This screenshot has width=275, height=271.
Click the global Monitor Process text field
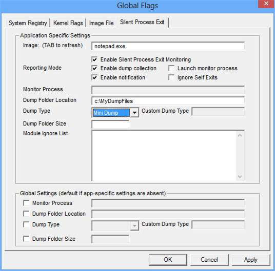pyautogui.click(x=168, y=203)
